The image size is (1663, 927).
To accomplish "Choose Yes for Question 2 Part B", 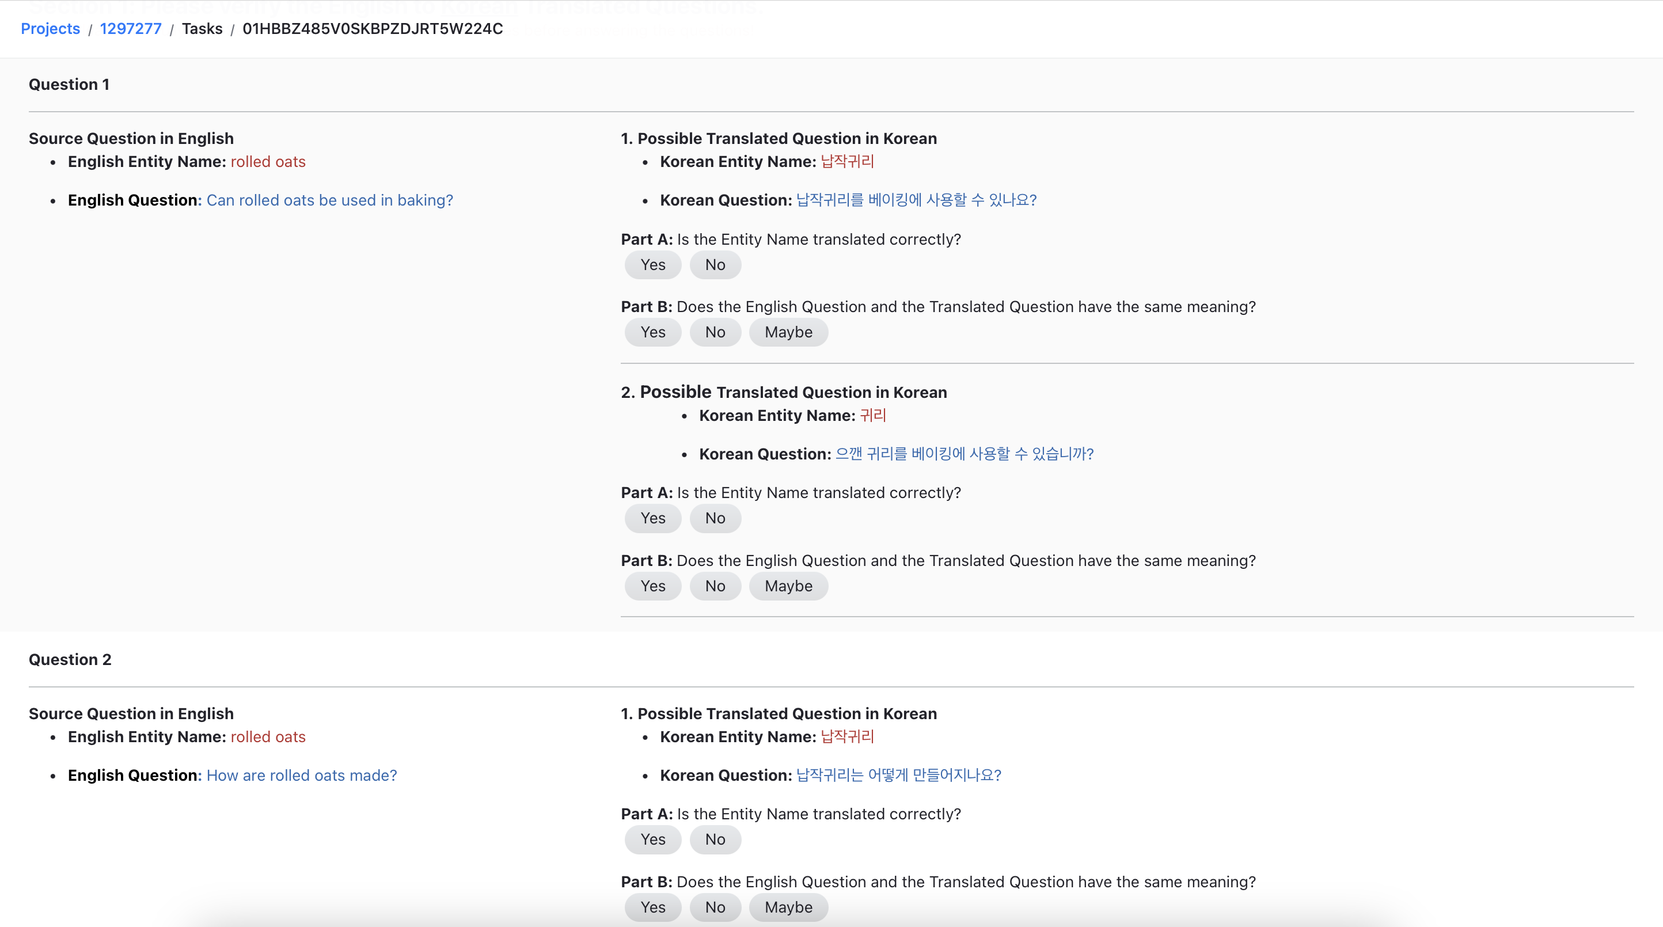I will pyautogui.click(x=652, y=907).
